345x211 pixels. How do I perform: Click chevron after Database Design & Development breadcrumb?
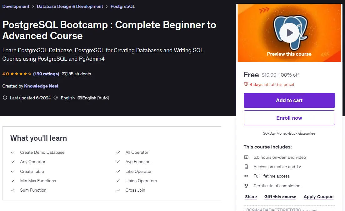pos(107,7)
